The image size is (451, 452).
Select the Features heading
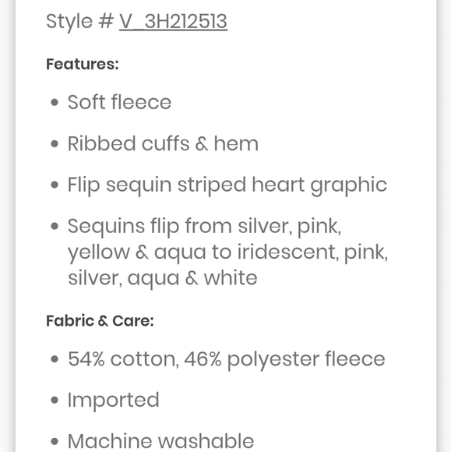coord(83,64)
